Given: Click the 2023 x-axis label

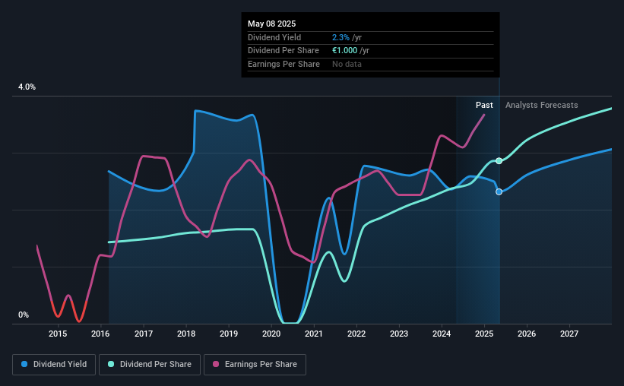Looking at the screenshot, I should [399, 334].
